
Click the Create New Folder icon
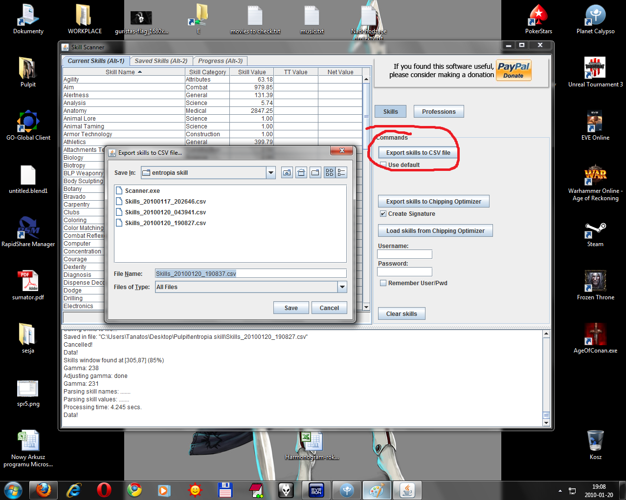pos(315,172)
